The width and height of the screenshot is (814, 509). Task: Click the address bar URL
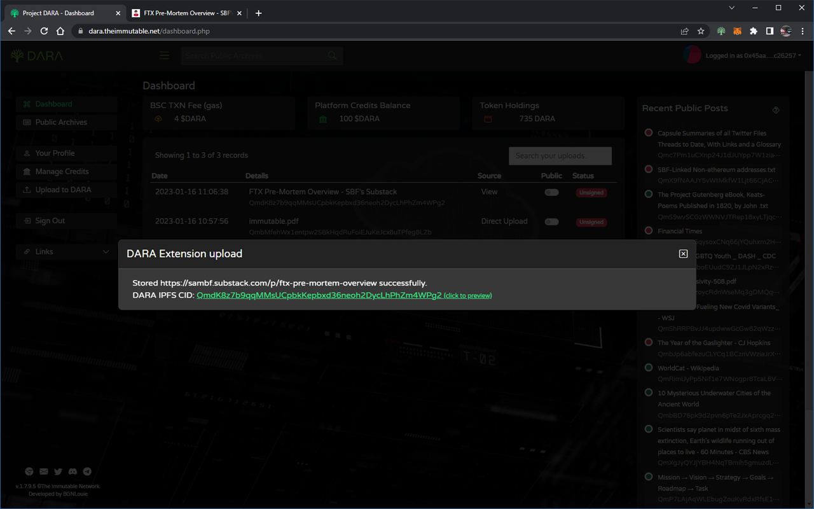coord(149,31)
